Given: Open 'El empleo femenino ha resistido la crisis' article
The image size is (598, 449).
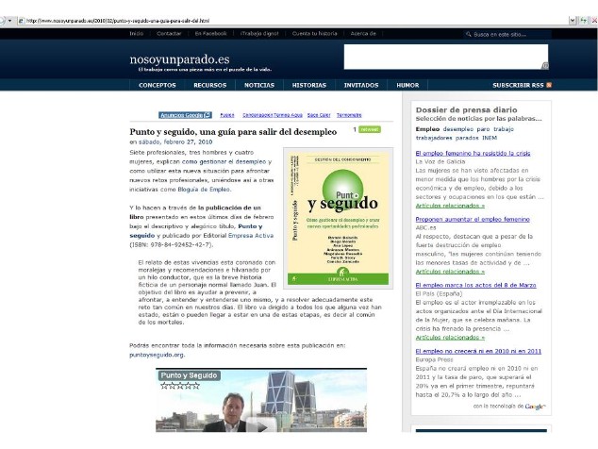Looking at the screenshot, I should pos(473,153).
